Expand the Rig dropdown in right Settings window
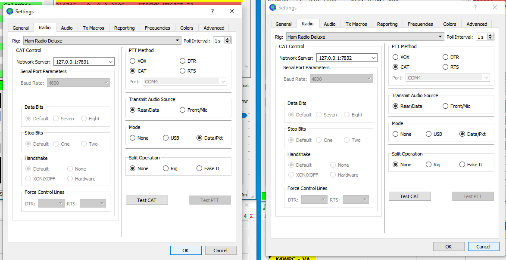 click(x=365, y=37)
